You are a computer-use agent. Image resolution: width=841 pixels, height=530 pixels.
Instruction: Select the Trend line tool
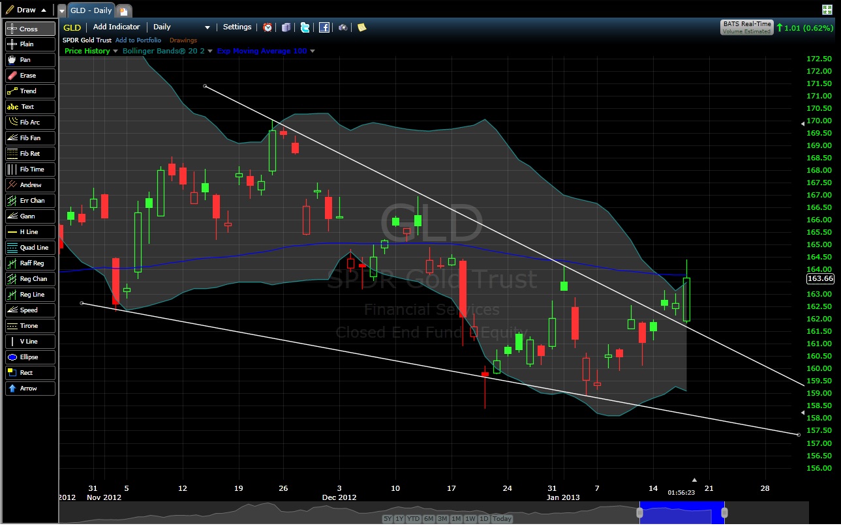tap(30, 91)
